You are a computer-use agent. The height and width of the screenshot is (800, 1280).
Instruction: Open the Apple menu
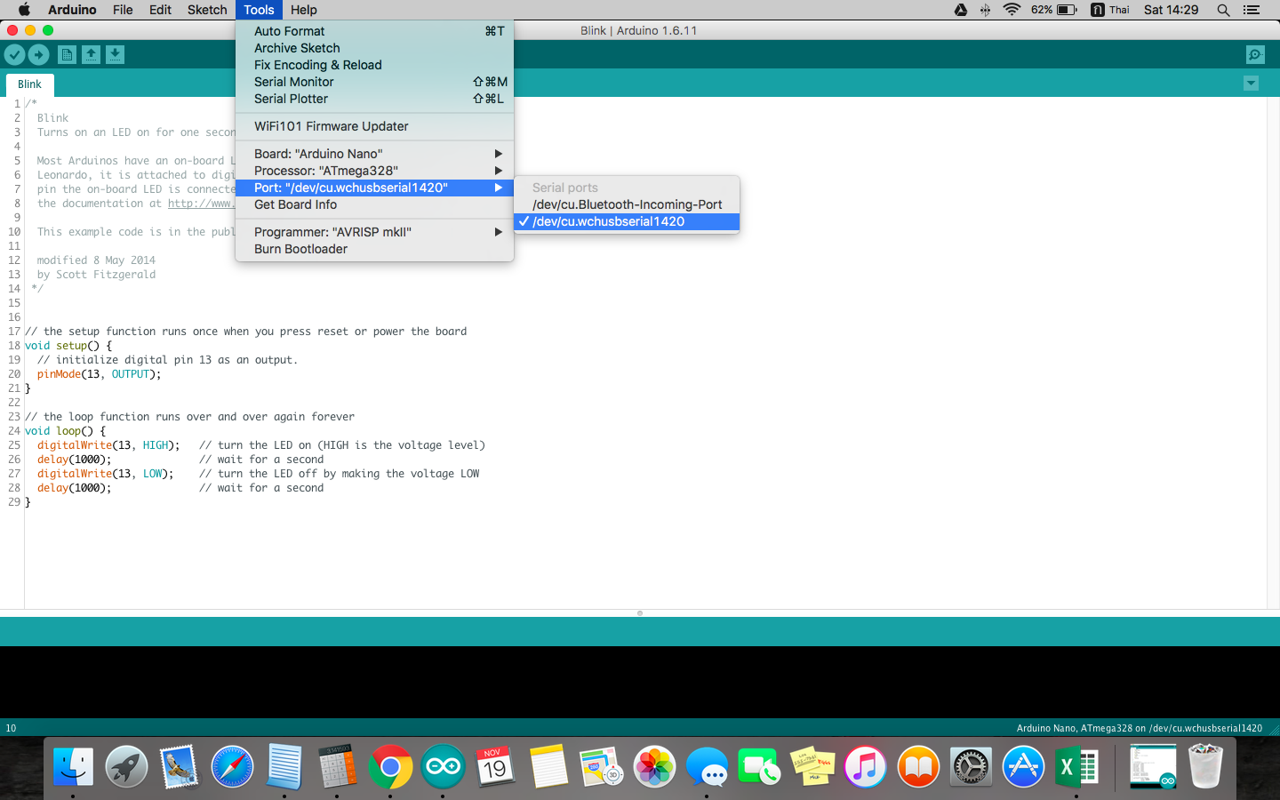tap(24, 10)
